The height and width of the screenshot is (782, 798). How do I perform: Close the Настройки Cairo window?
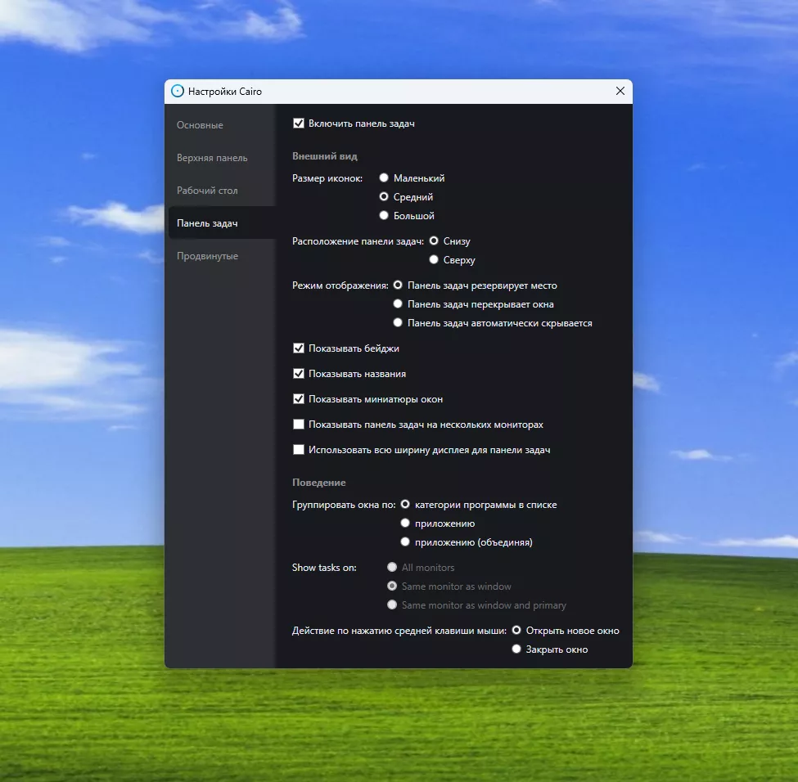(620, 92)
